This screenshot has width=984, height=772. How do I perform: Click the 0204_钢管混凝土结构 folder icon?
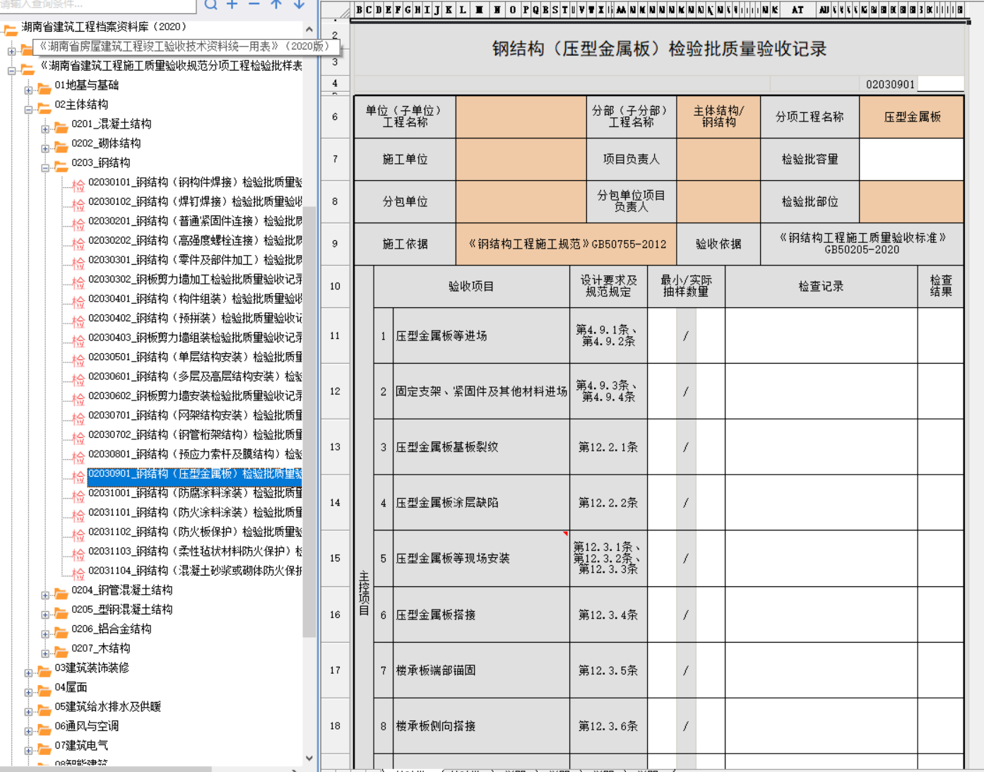click(61, 592)
